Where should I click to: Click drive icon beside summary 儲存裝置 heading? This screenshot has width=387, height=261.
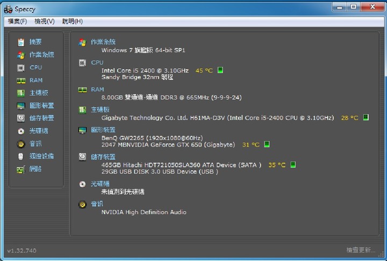coord(82,157)
